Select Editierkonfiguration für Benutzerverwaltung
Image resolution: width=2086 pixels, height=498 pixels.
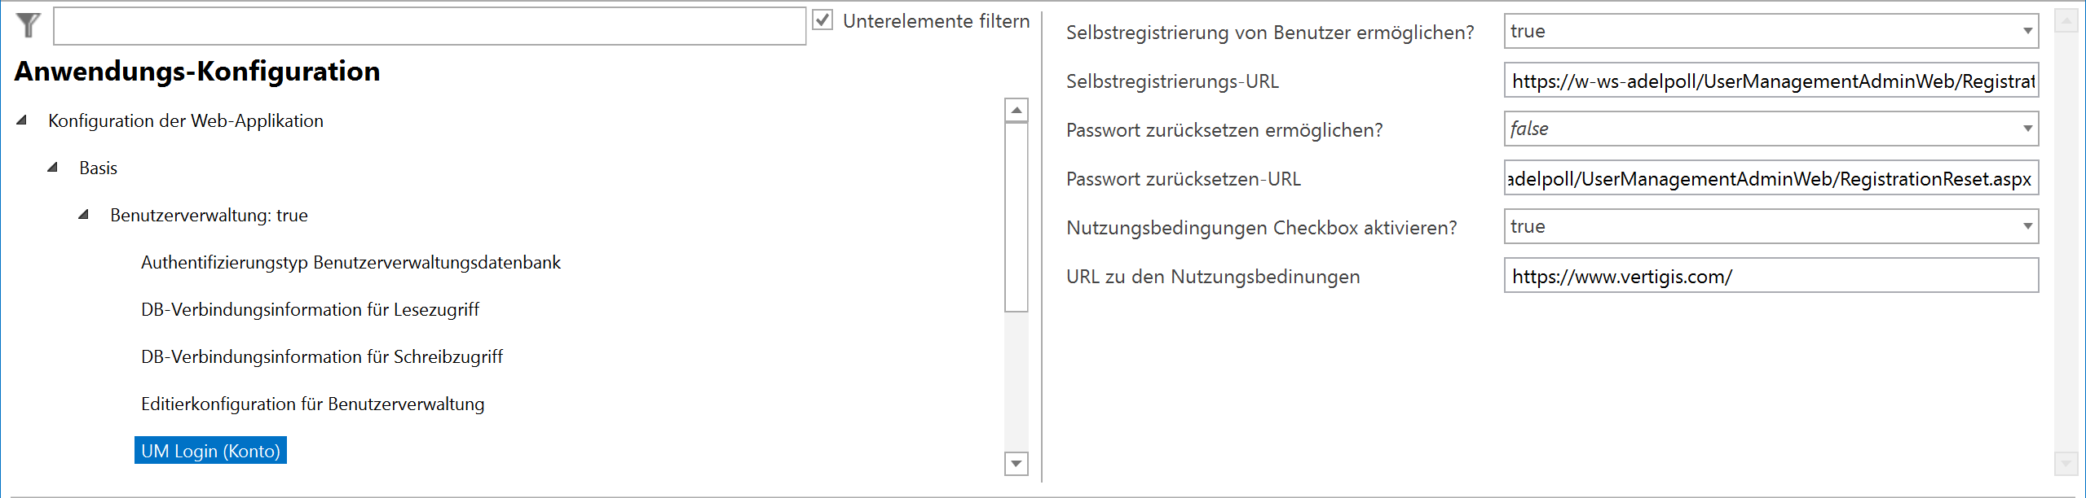[312, 404]
